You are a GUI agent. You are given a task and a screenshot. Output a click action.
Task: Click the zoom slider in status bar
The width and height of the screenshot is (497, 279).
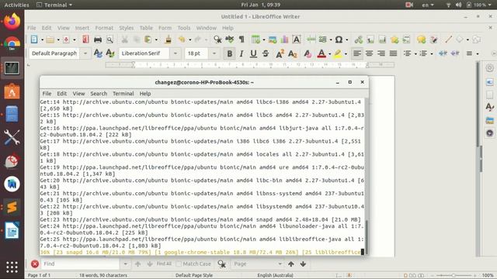click(x=454, y=276)
